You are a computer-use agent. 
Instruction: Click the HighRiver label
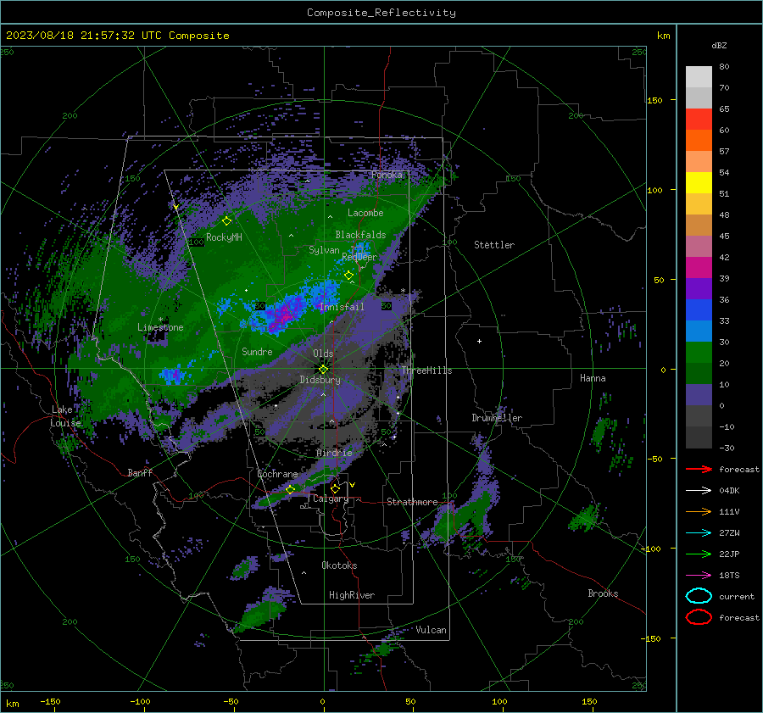[352, 595]
